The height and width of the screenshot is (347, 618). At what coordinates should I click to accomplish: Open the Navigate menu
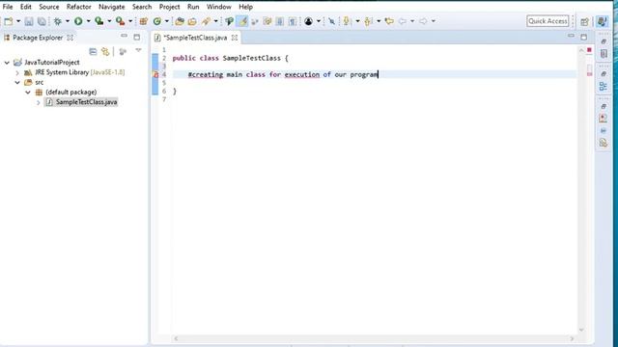pos(112,7)
